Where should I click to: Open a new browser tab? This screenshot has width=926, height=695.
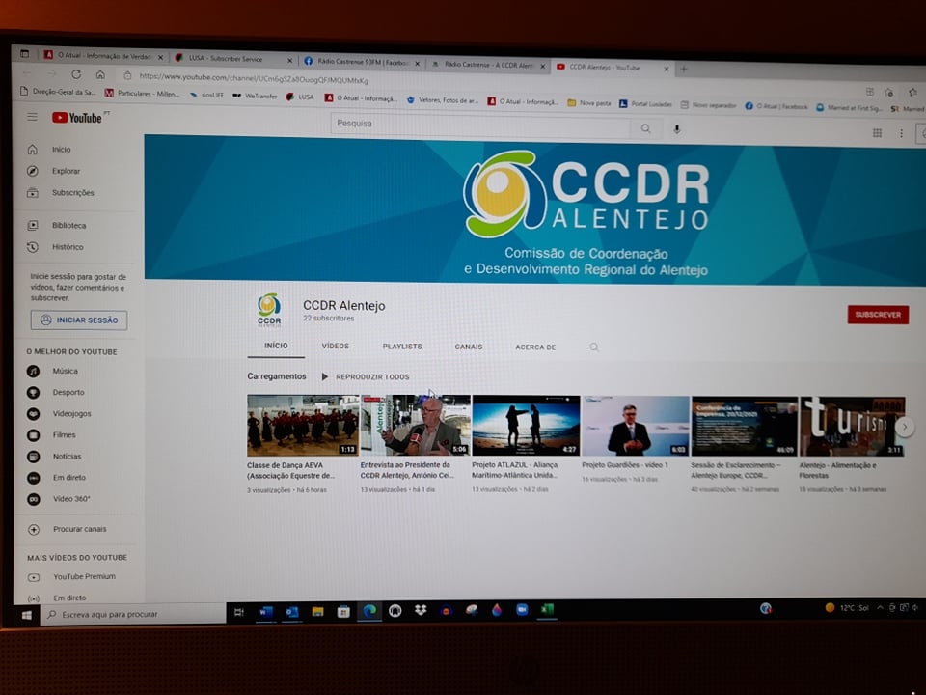click(x=683, y=69)
